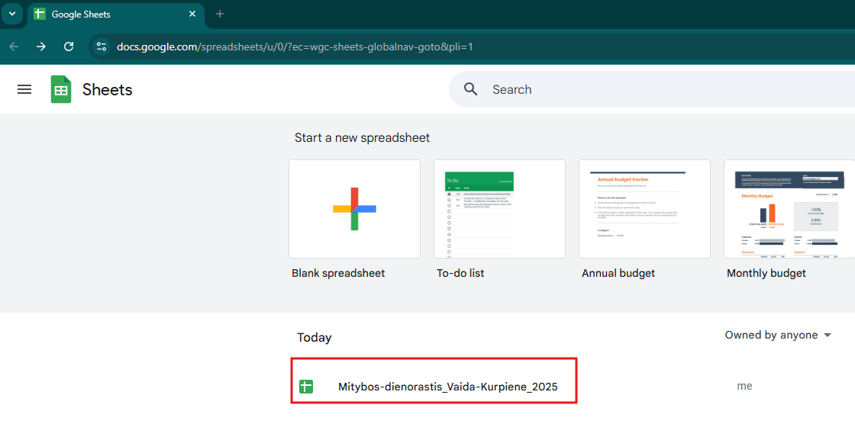
Task: Click the address bar URL
Action: click(x=295, y=47)
